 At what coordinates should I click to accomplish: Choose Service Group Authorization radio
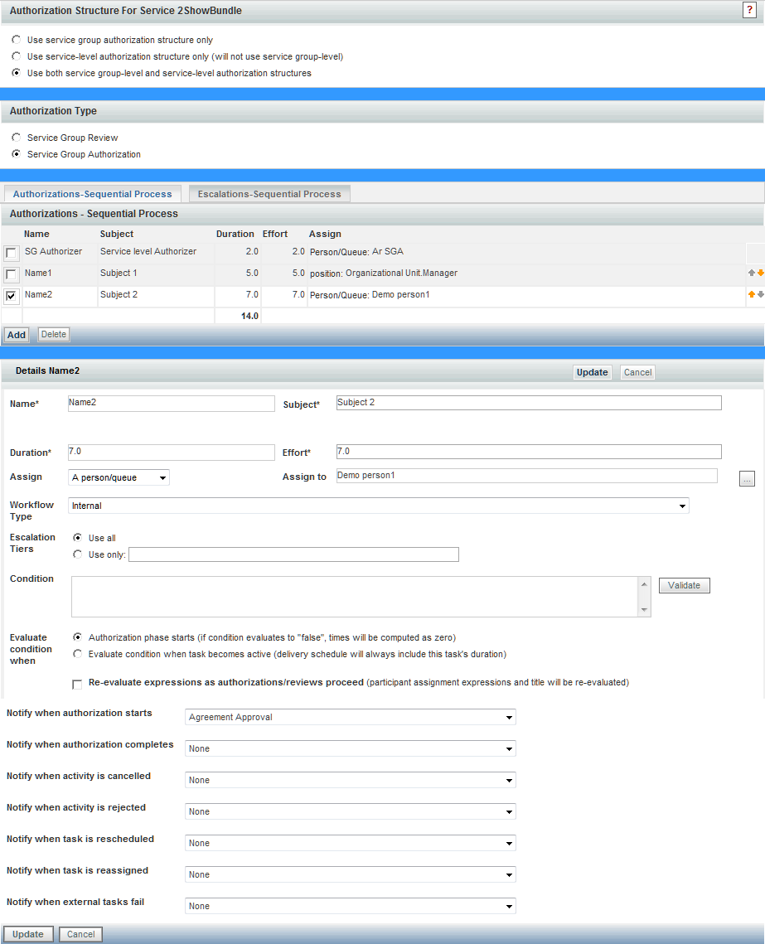(x=17, y=153)
